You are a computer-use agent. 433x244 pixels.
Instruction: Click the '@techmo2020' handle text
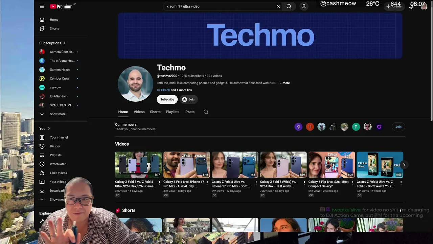tap(167, 76)
